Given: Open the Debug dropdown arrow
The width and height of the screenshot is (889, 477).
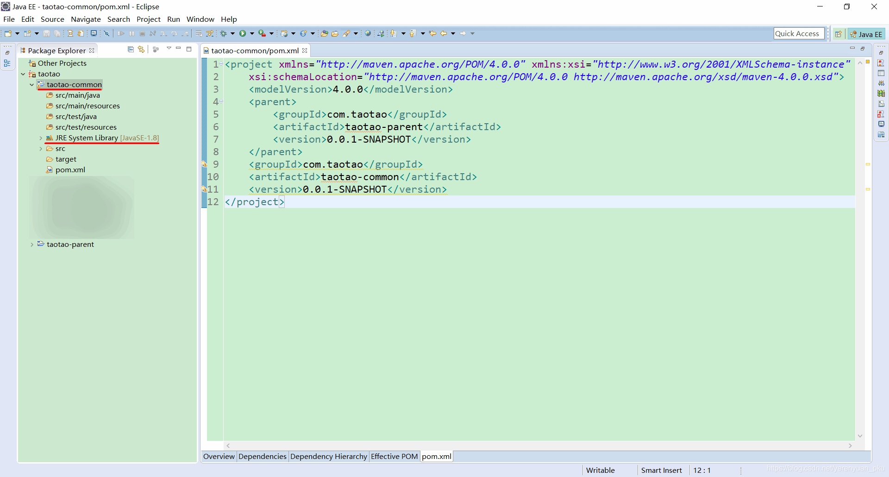Looking at the screenshot, I should [x=232, y=33].
